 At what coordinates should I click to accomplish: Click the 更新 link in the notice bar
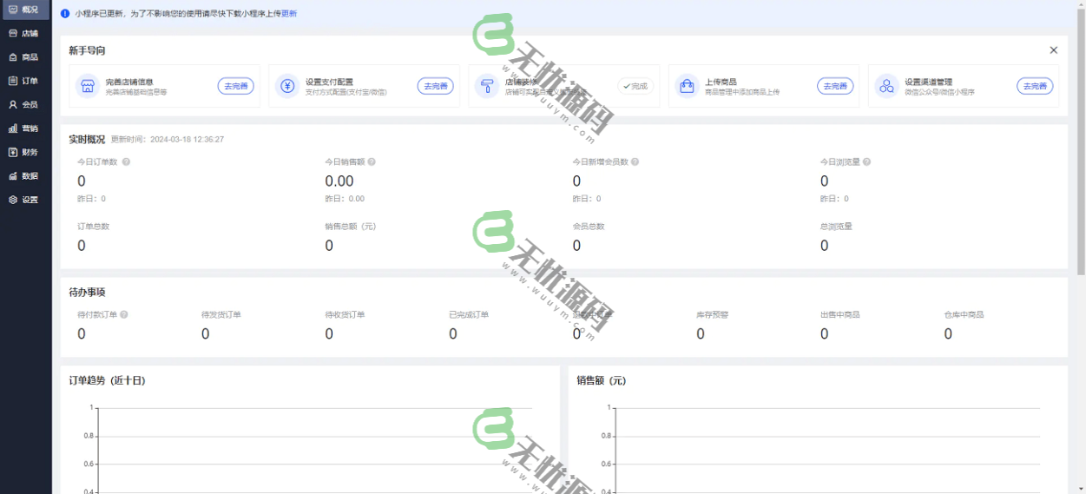[x=289, y=14]
